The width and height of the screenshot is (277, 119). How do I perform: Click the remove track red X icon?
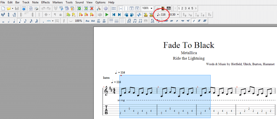[x=91, y=8]
